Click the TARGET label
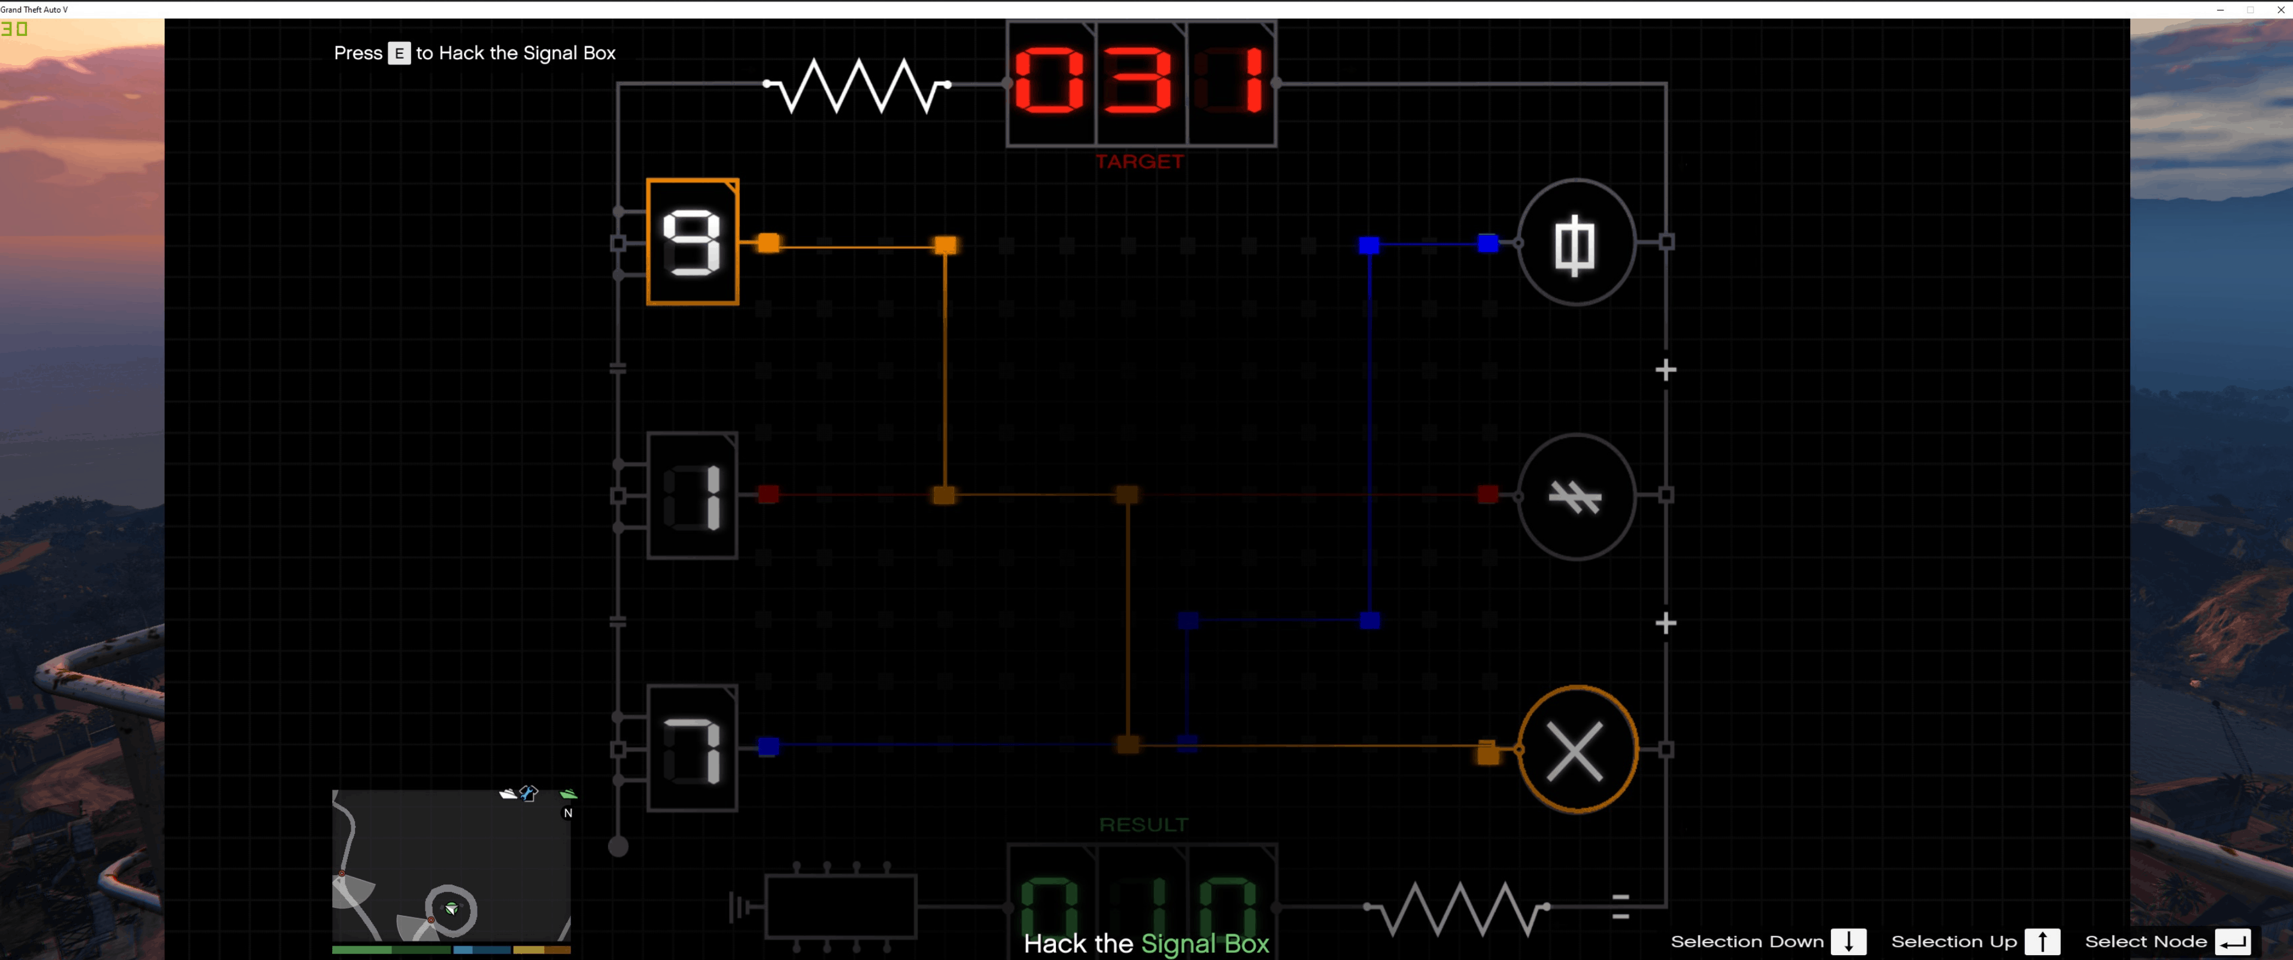 click(x=1140, y=162)
